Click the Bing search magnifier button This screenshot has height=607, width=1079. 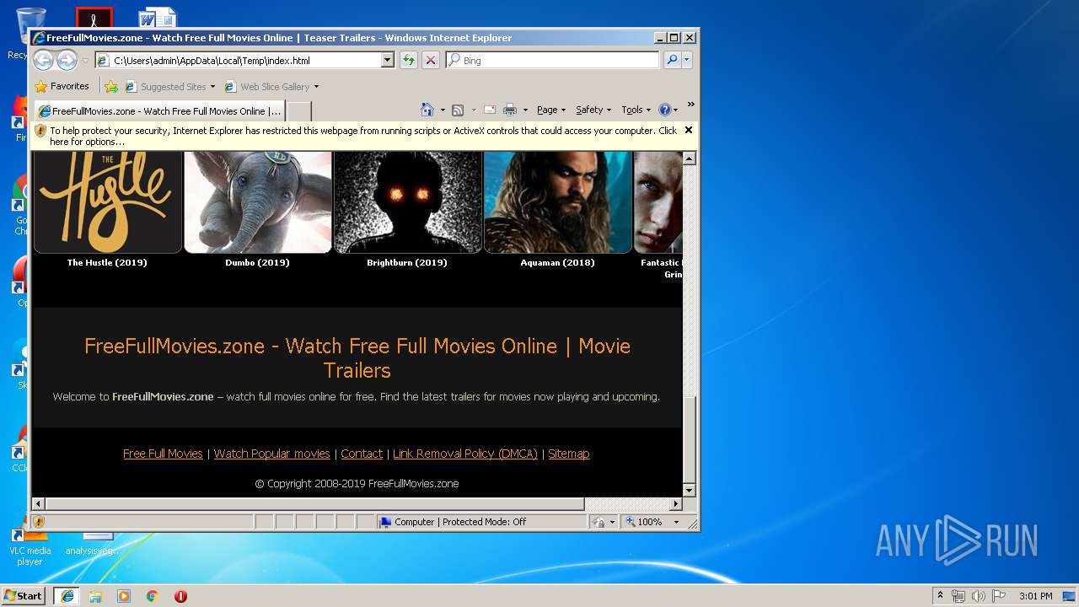point(672,60)
